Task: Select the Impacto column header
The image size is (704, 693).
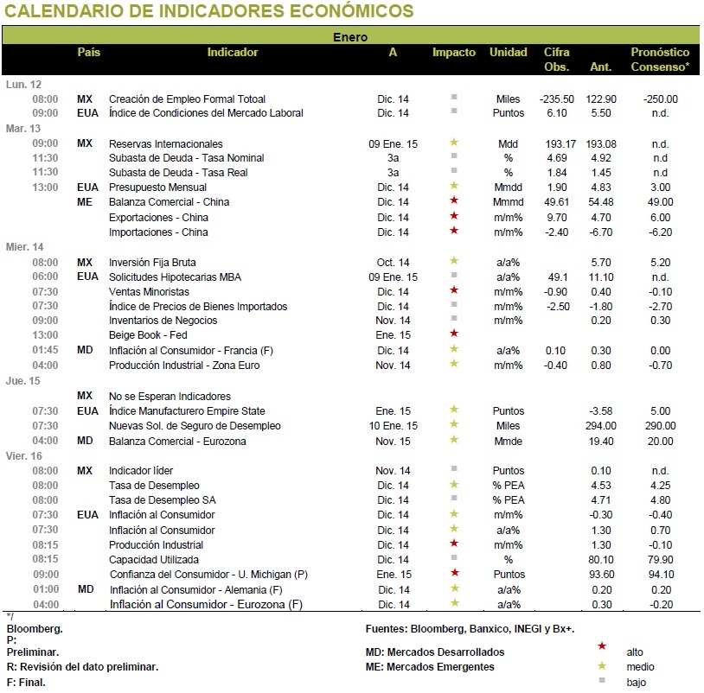Action: 454,53
